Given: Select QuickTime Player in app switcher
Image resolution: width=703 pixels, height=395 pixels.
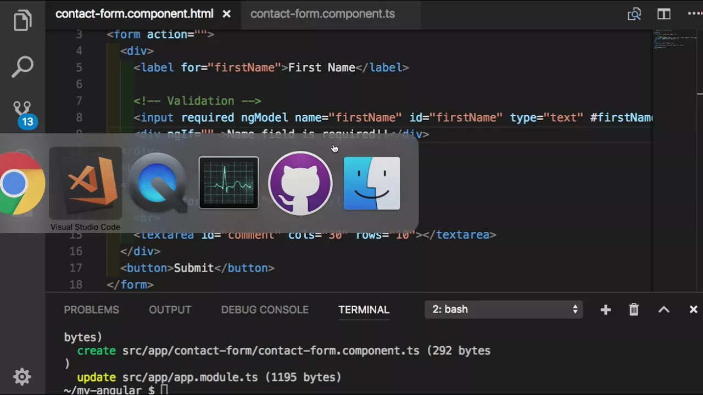Looking at the screenshot, I should pyautogui.click(x=158, y=183).
